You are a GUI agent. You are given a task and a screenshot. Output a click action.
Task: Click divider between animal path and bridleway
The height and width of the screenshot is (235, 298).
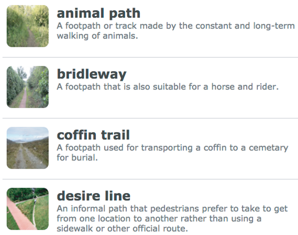[150, 57]
